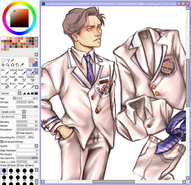Select the Crayon tool
The width and height of the screenshot is (191, 185).
(31, 85)
